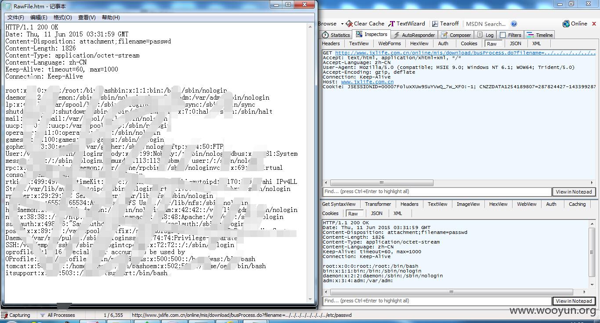Select the Caching response tab
The image size is (600, 323).
coord(577,204)
